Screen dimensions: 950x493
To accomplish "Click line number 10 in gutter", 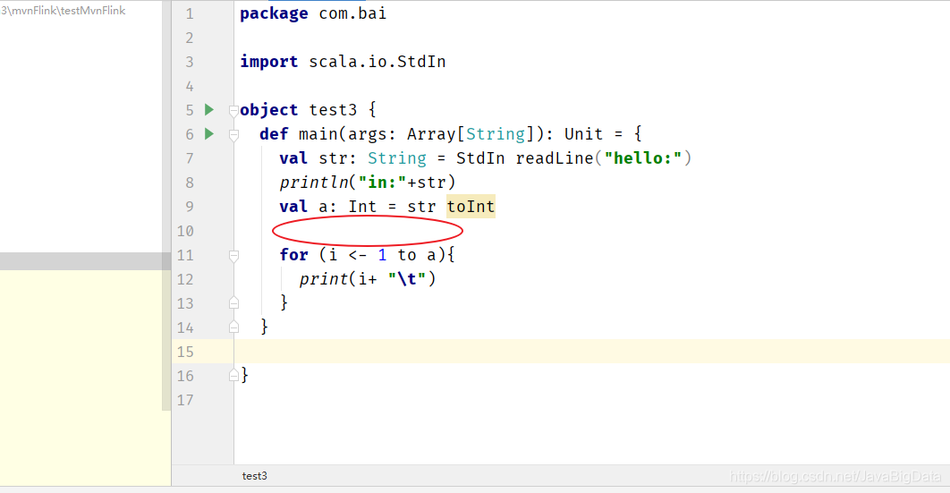I will click(x=185, y=231).
